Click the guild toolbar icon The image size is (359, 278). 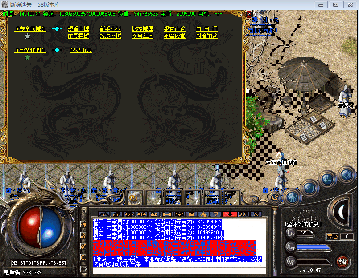129,214
